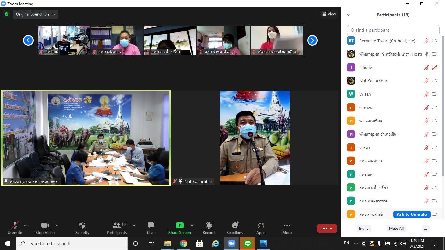The width and height of the screenshot is (445, 250).
Task: Open the Zoom Apps panel
Action: (x=261, y=228)
